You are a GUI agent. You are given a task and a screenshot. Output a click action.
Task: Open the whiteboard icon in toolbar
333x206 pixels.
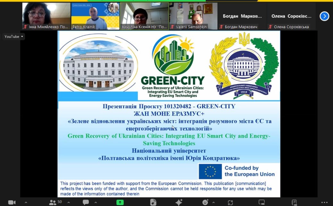[262, 202]
